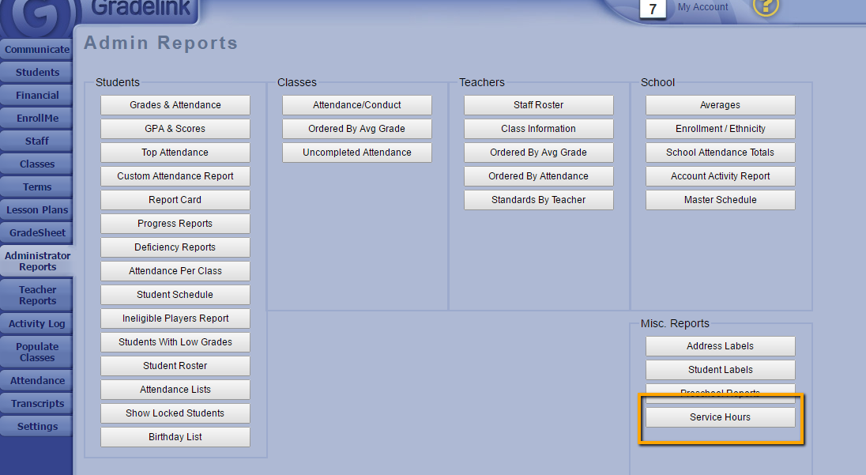This screenshot has width=866, height=475.
Task: Open My Account link
Action: pos(702,7)
